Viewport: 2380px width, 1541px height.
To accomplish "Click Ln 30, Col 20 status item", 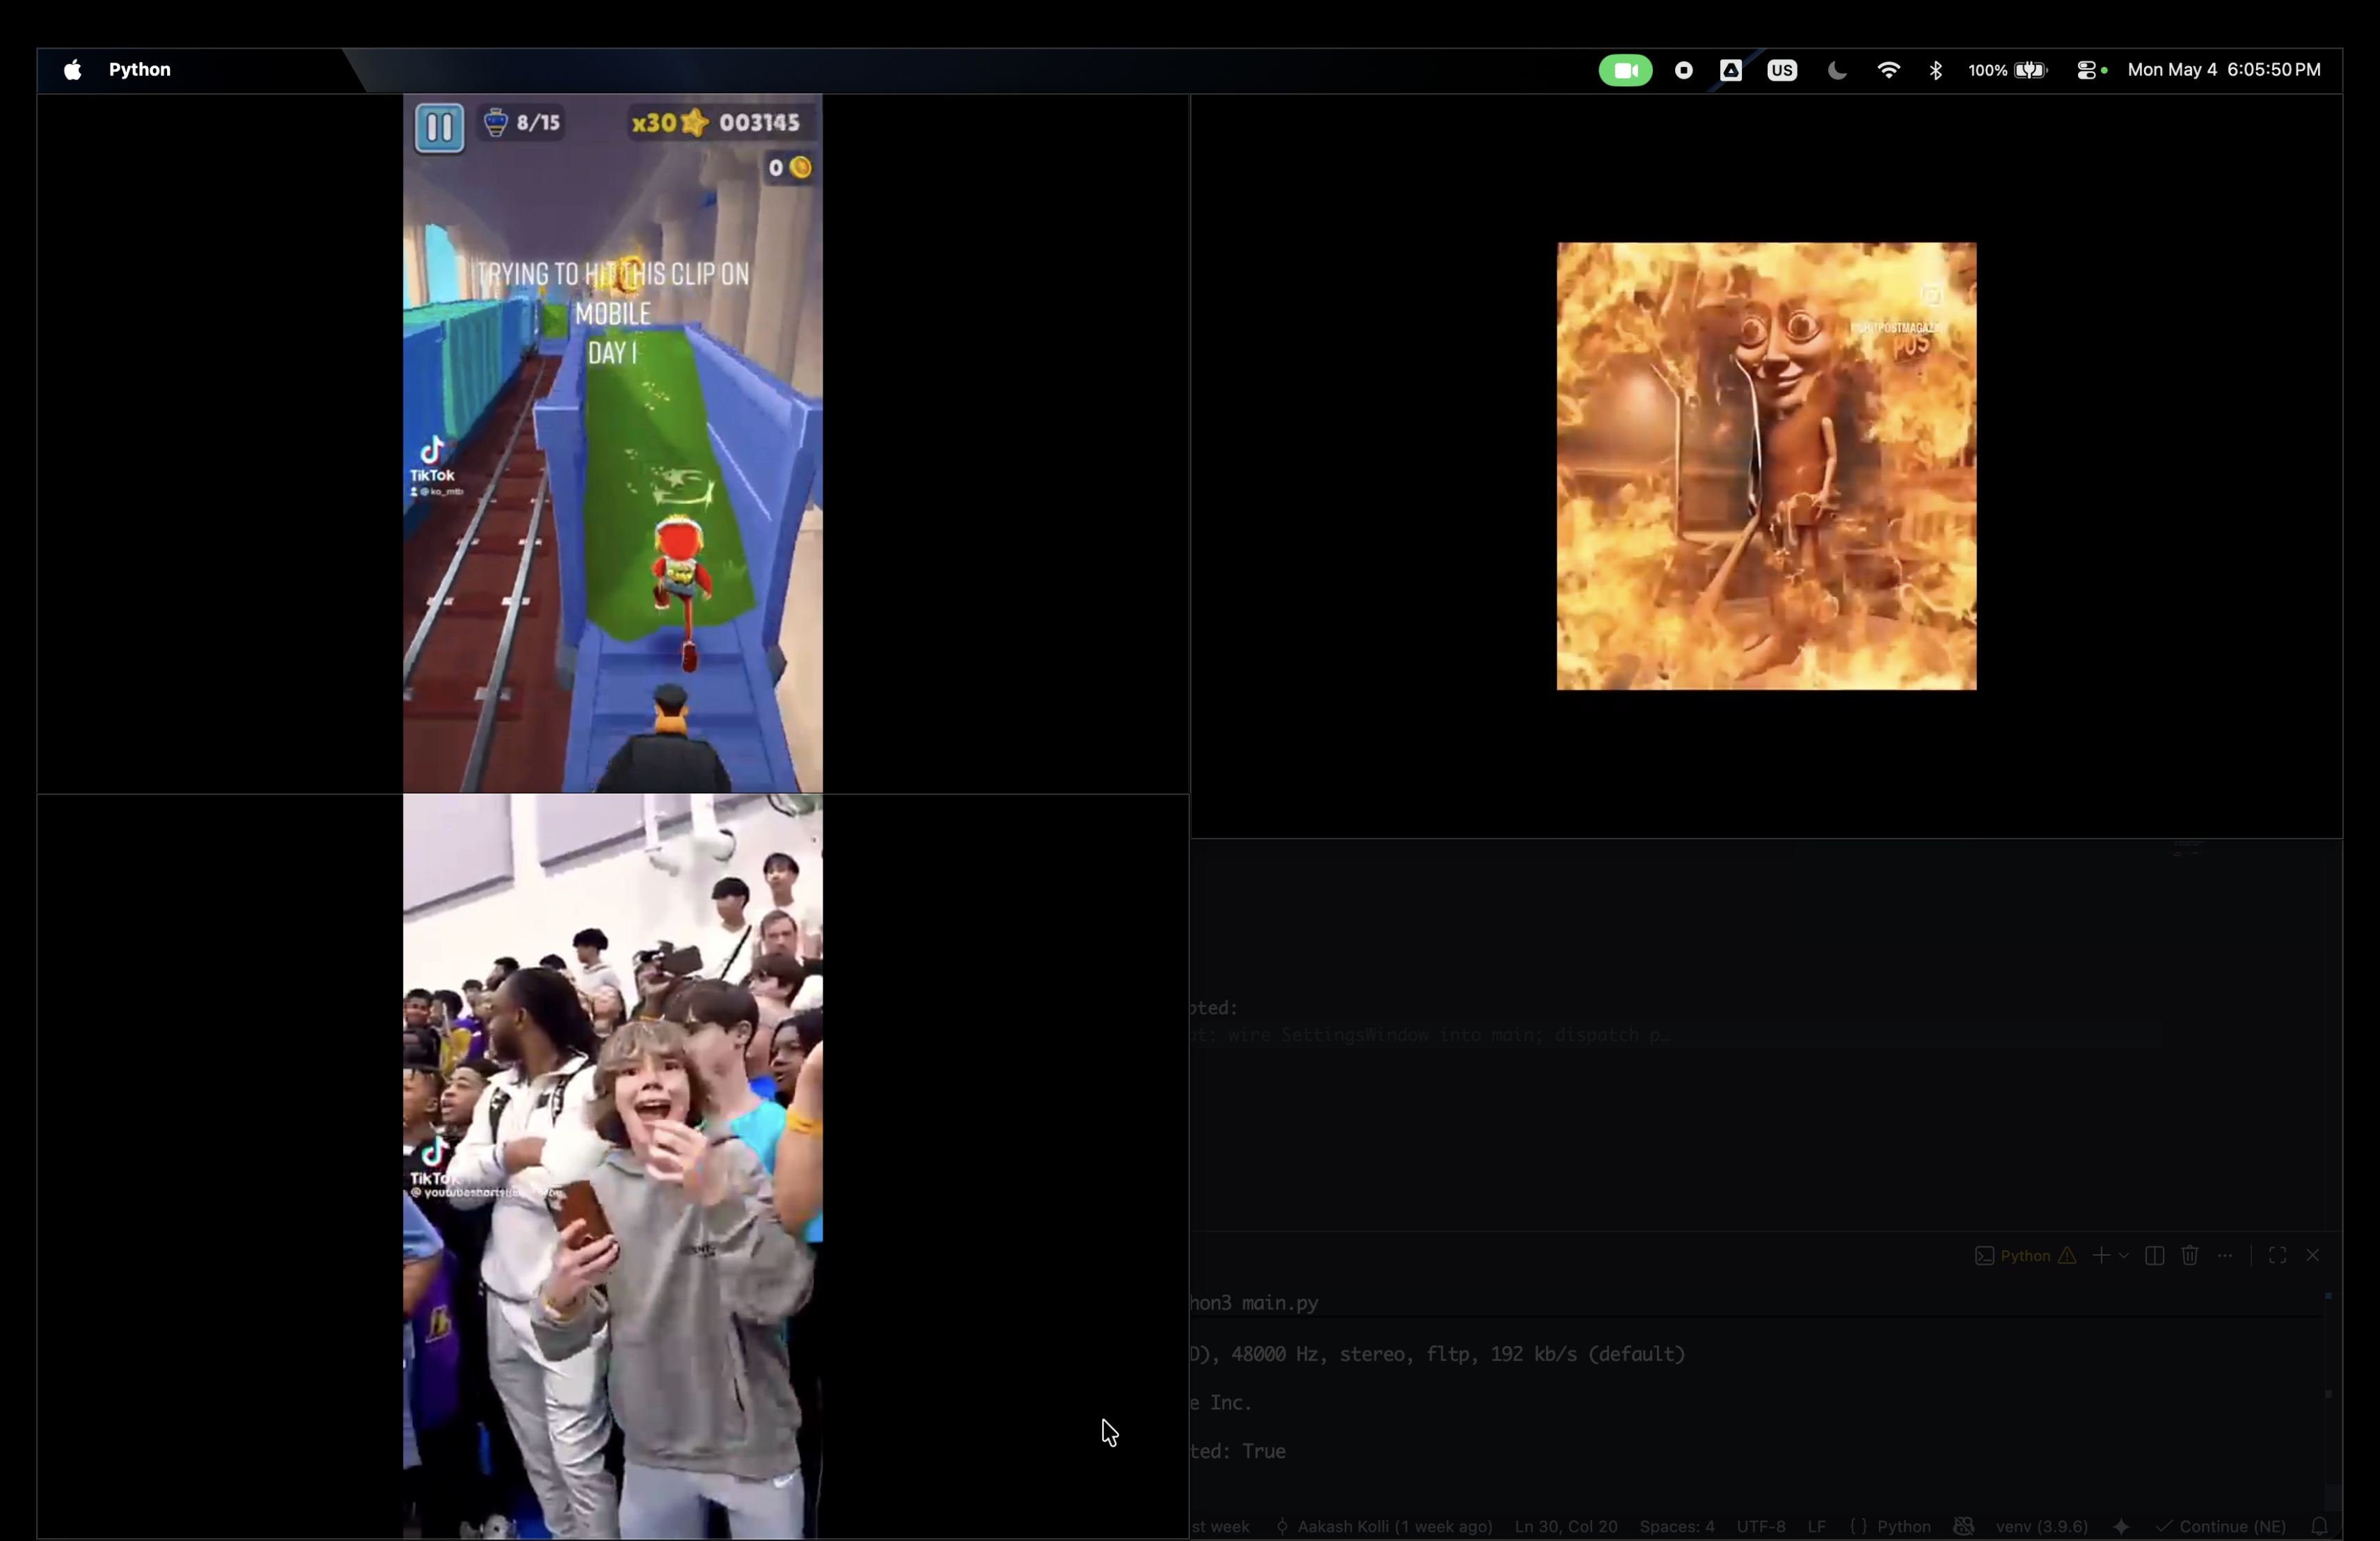I will 1566,1526.
